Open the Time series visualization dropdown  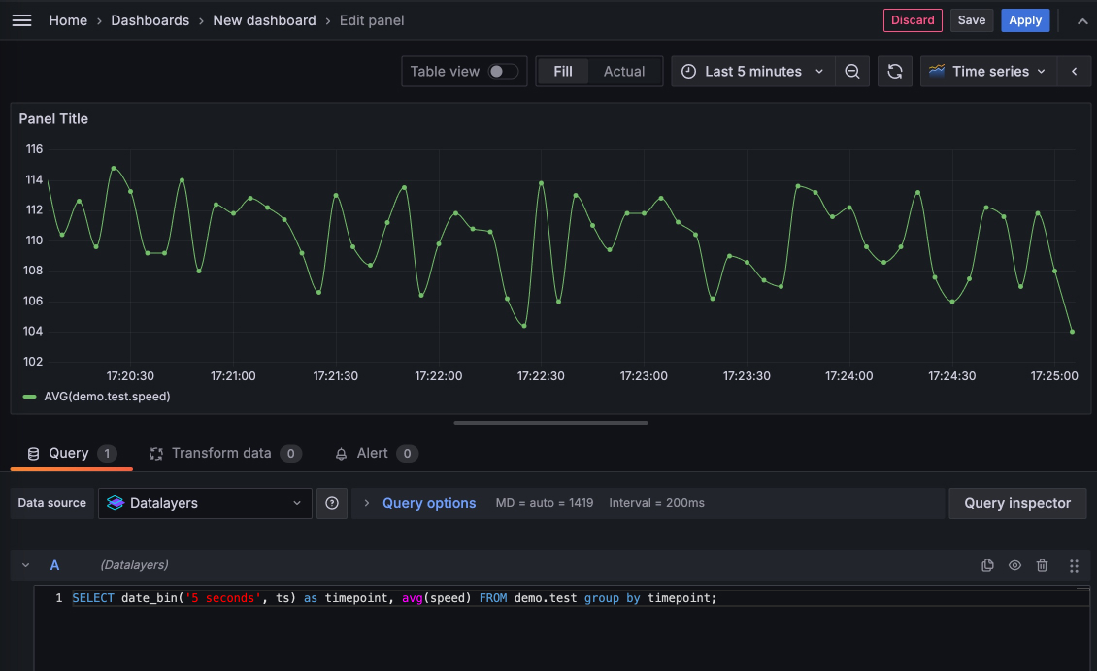coord(987,71)
